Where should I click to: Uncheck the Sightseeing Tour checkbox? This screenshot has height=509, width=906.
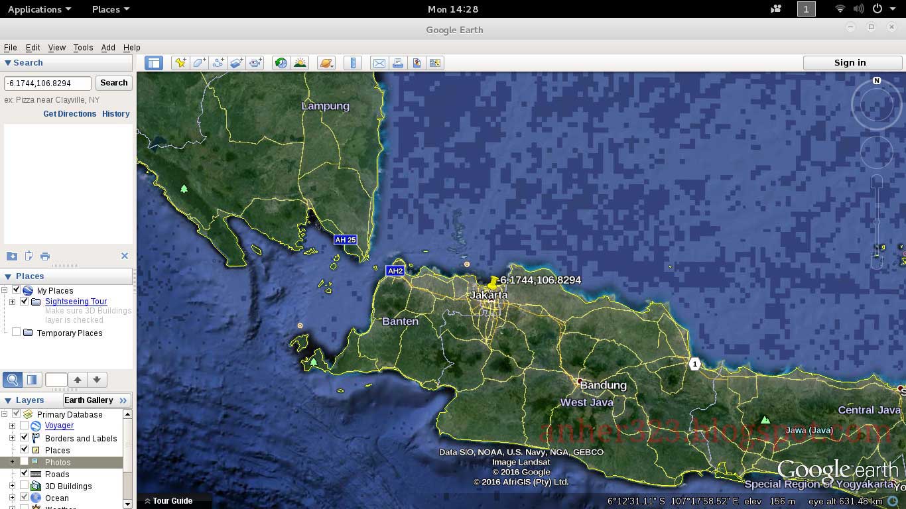tap(25, 302)
